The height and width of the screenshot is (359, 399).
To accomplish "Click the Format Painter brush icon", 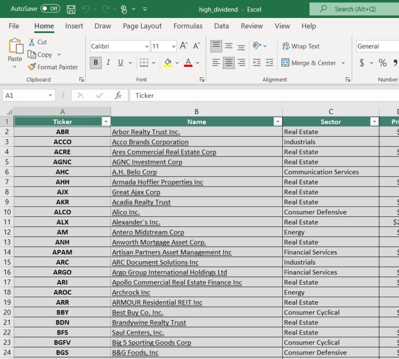I will 32,67.
